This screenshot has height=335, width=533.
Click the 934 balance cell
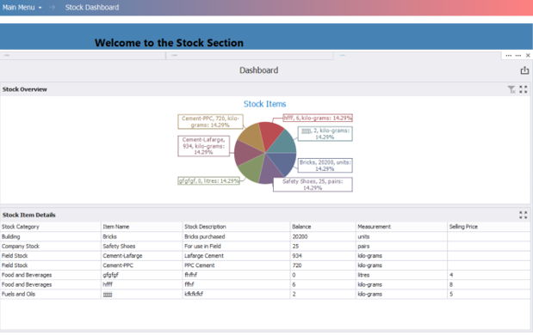pos(323,256)
